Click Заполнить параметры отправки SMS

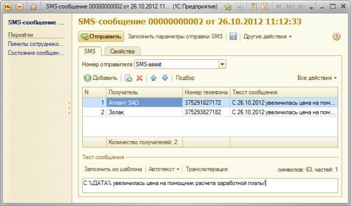(175, 37)
